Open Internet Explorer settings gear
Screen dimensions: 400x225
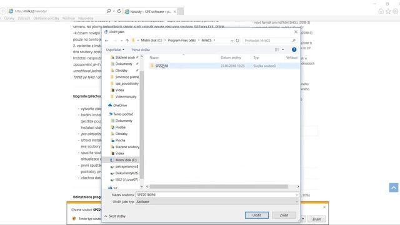(396, 11)
